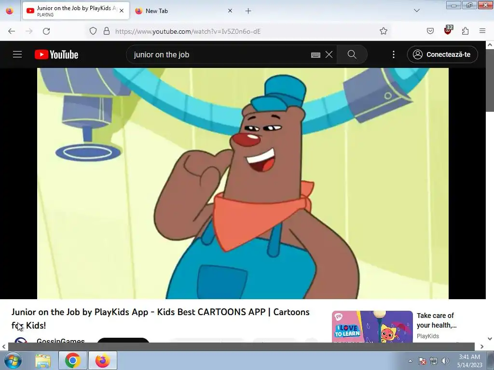Close the New Tab tab
The height and width of the screenshot is (370, 494).
click(x=230, y=11)
